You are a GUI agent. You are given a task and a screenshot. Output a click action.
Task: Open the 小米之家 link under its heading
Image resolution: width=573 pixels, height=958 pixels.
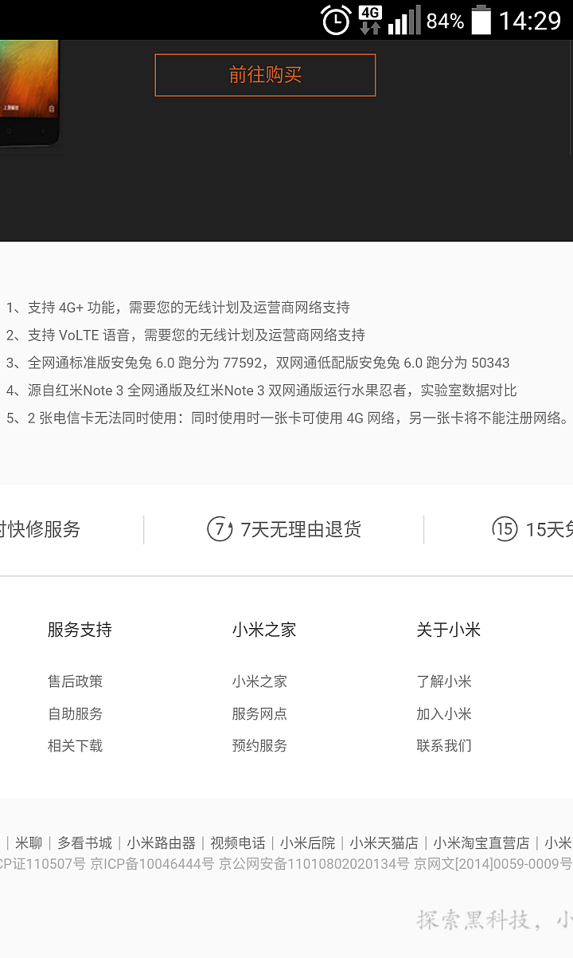259,681
